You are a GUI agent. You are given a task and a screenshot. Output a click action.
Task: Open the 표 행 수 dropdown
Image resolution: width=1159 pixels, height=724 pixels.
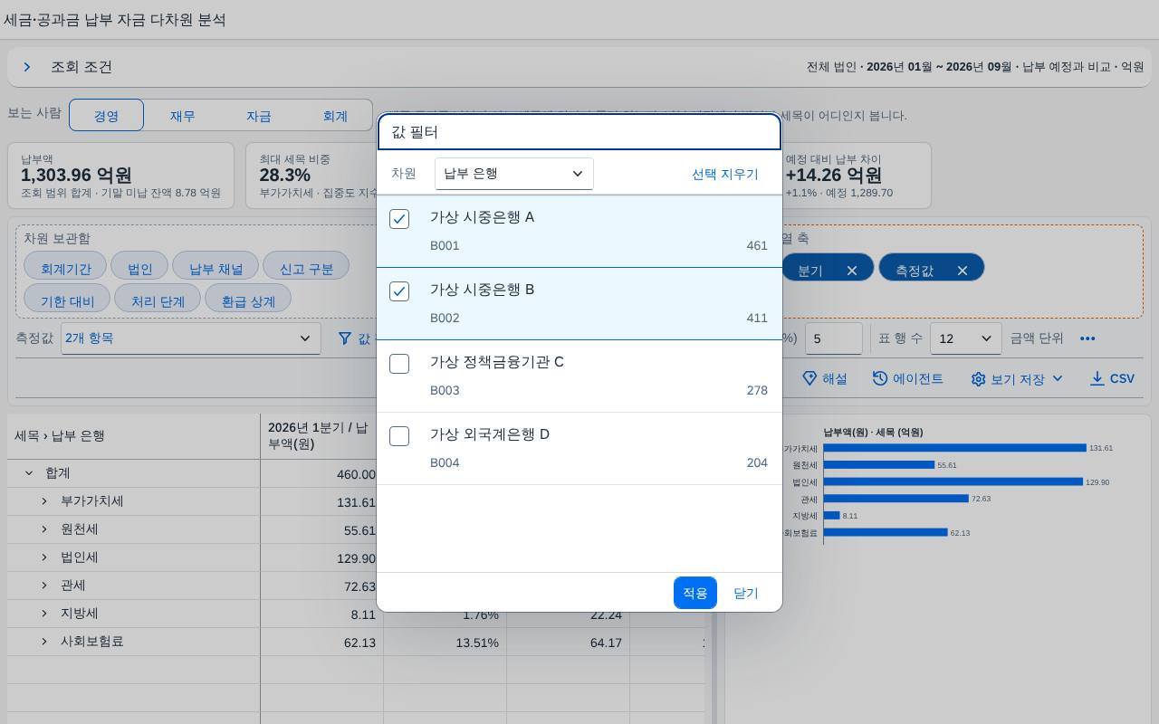pyautogui.click(x=966, y=338)
